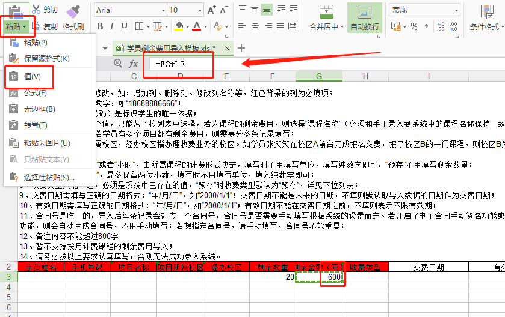505x317 pixels.
Task: Select column G header
Action: click(319, 76)
